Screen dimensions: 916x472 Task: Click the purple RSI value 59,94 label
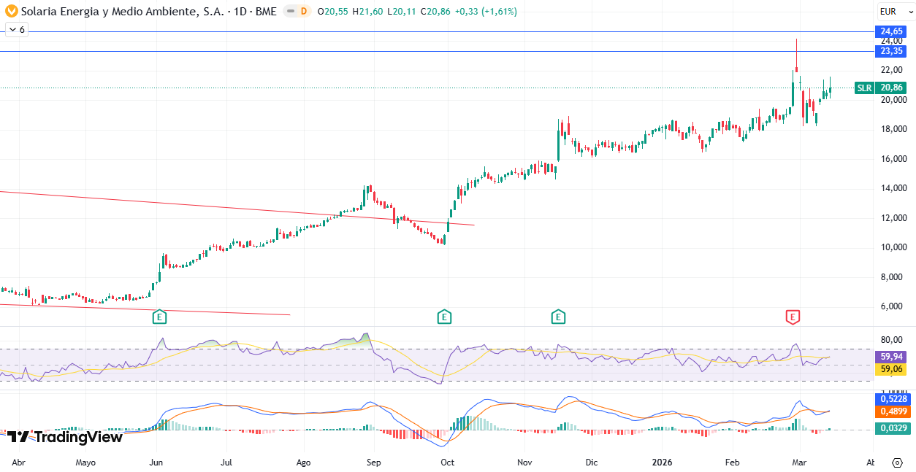892,357
